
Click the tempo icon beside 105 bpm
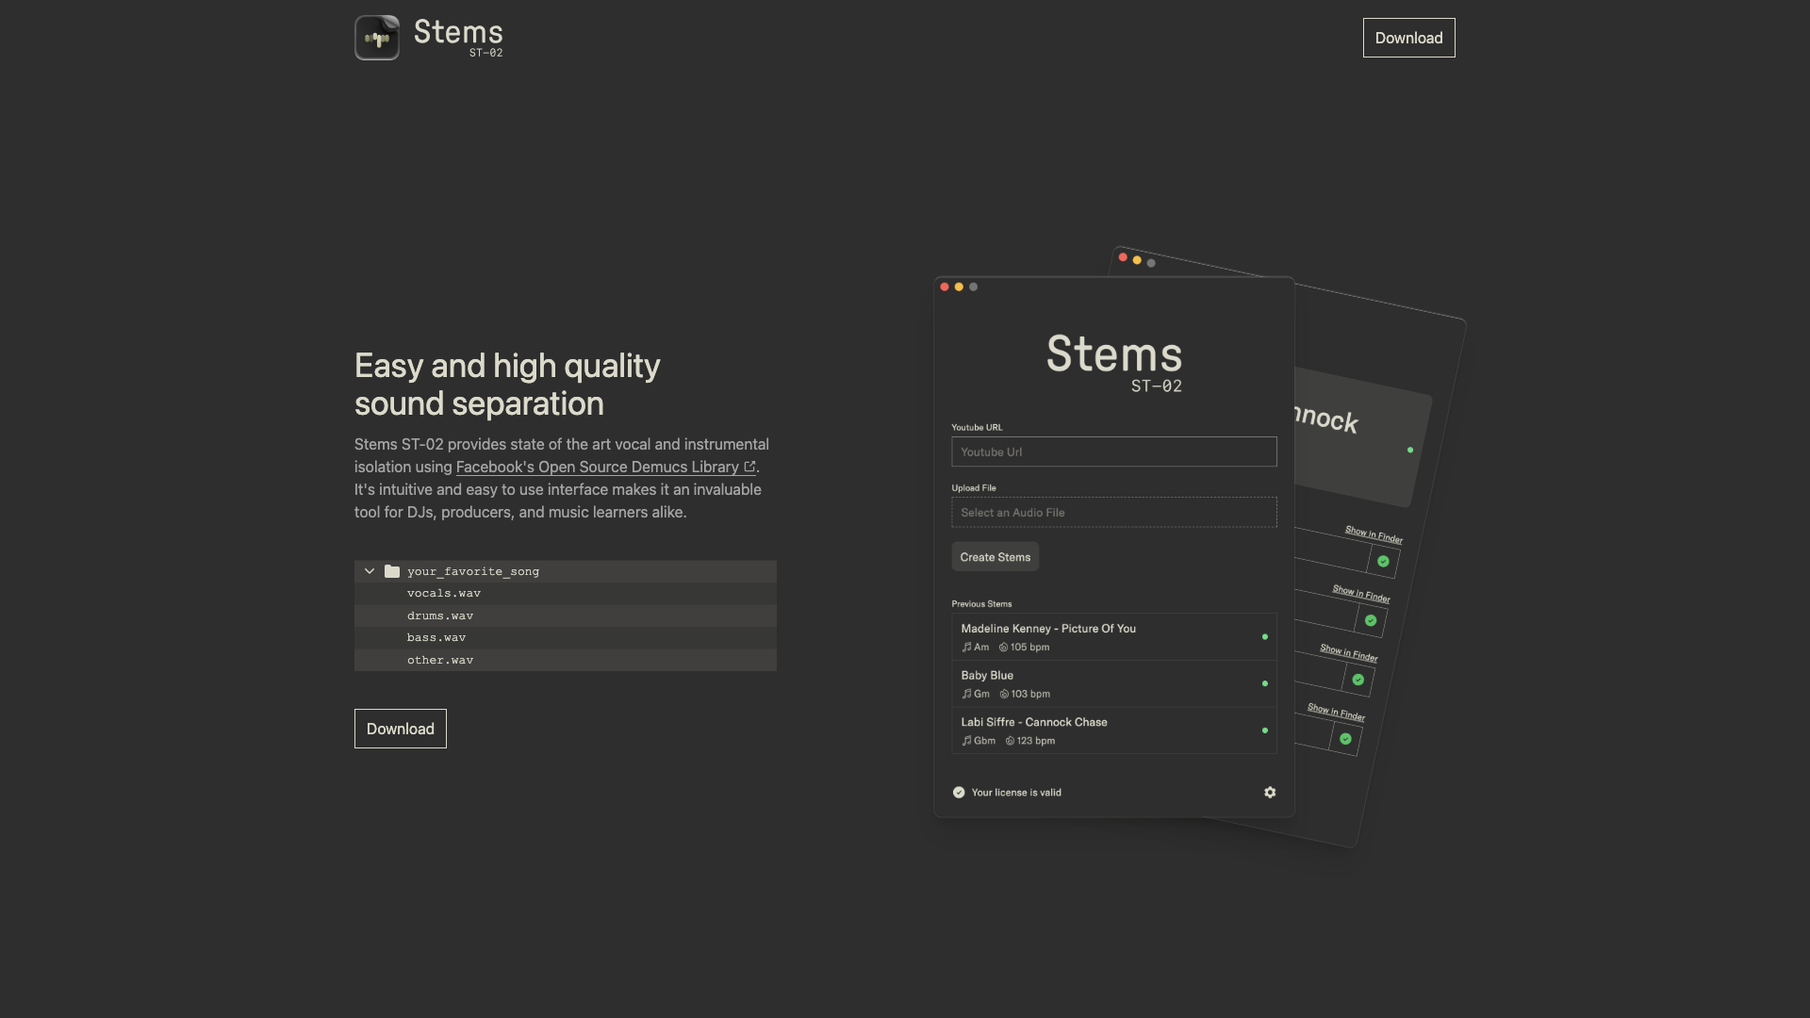tap(1002, 648)
